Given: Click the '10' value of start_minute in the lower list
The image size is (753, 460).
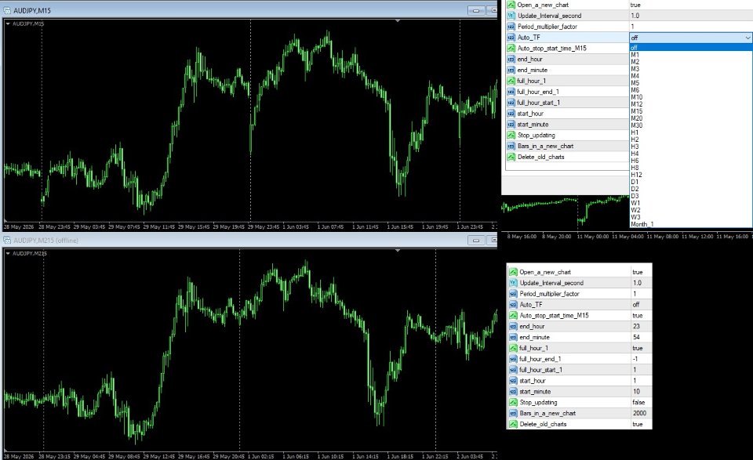Looking at the screenshot, I should click(636, 391).
